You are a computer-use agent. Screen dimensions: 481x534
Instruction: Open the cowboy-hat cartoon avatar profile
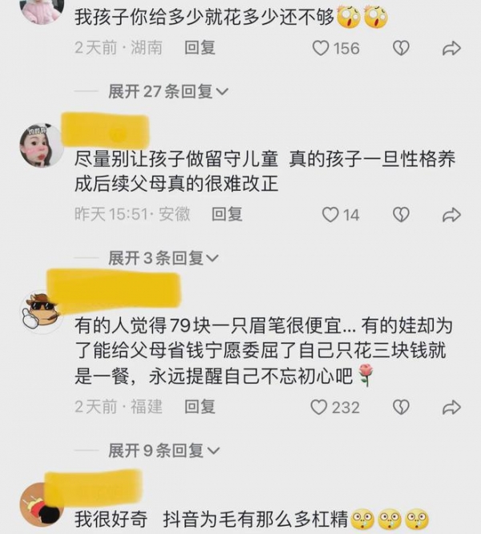42,312
